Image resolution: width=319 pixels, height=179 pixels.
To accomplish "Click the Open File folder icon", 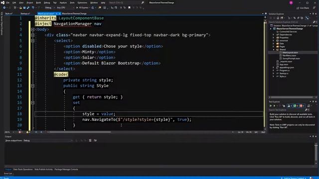I will 20,8.
